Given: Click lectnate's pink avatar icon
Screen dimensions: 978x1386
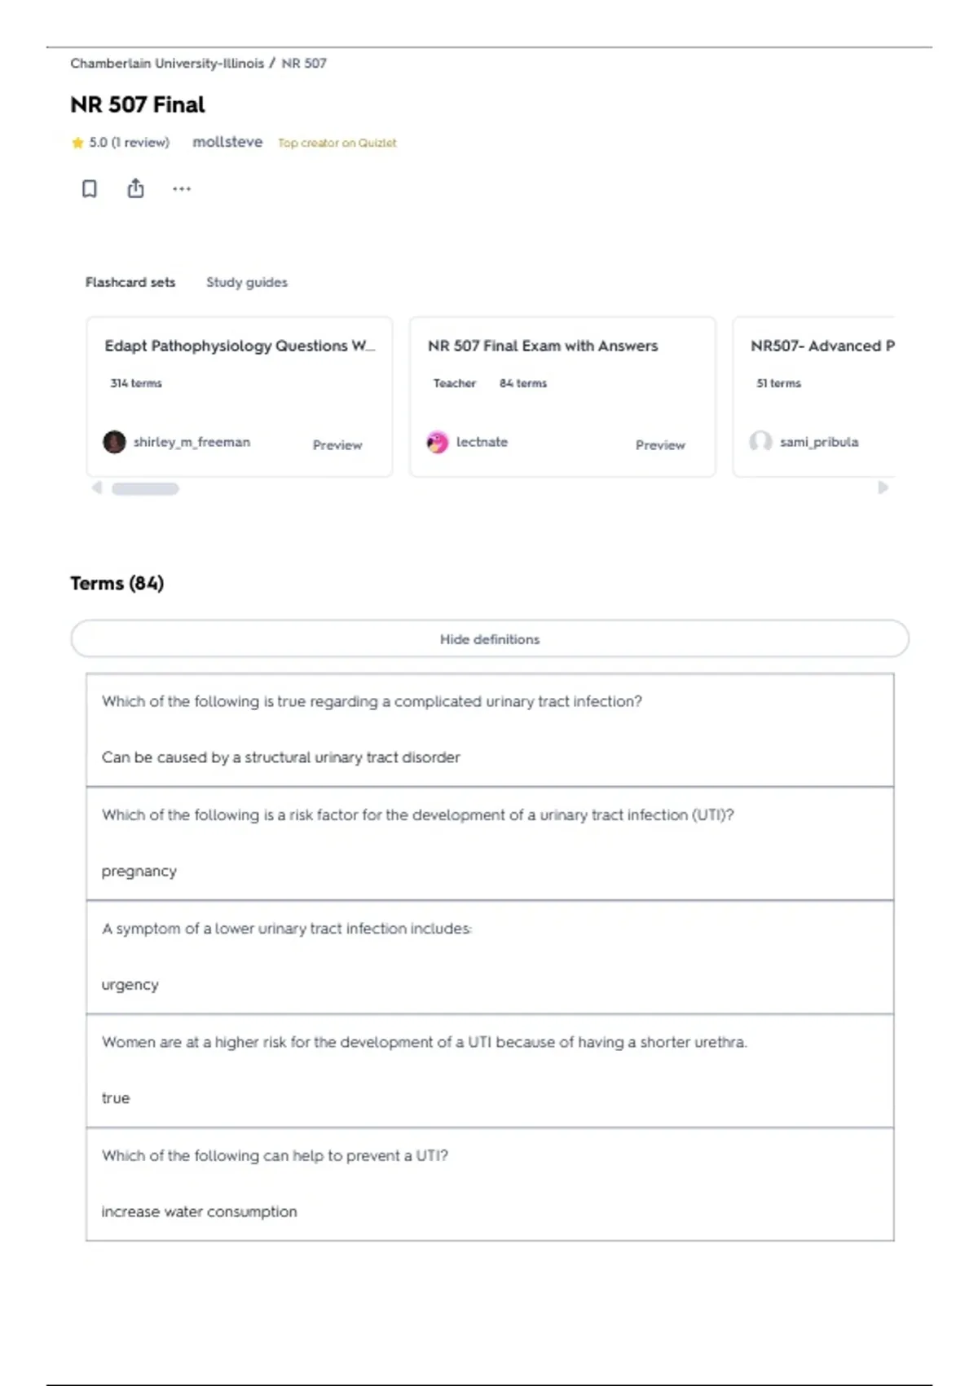Looking at the screenshot, I should click(x=438, y=442).
